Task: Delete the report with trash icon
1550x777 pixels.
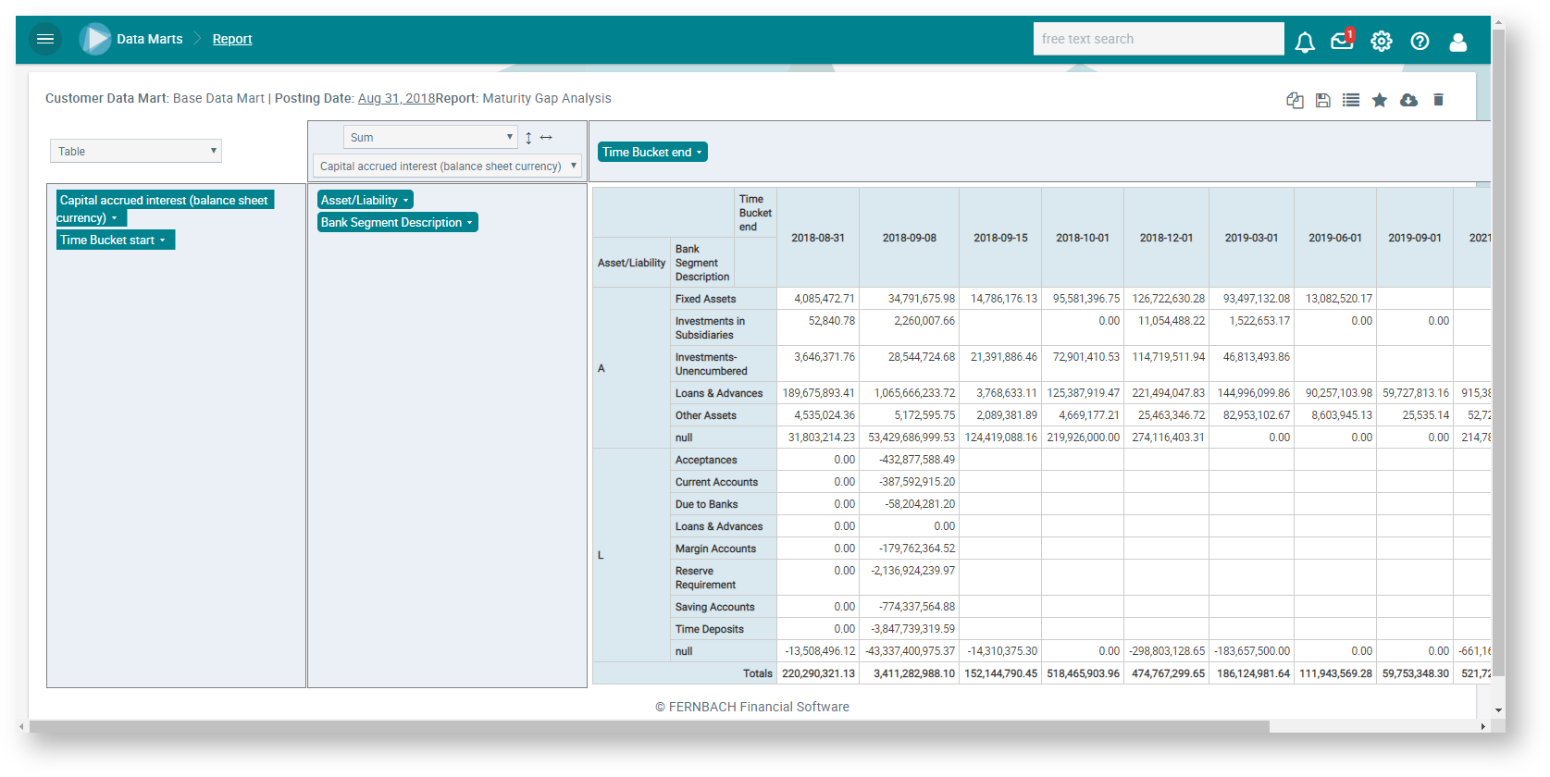Action: [1438, 100]
